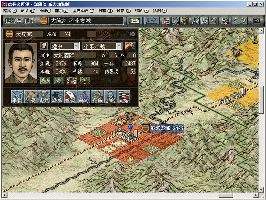Click 大崎義隆 portrait thumbnail

[x=21, y=63]
